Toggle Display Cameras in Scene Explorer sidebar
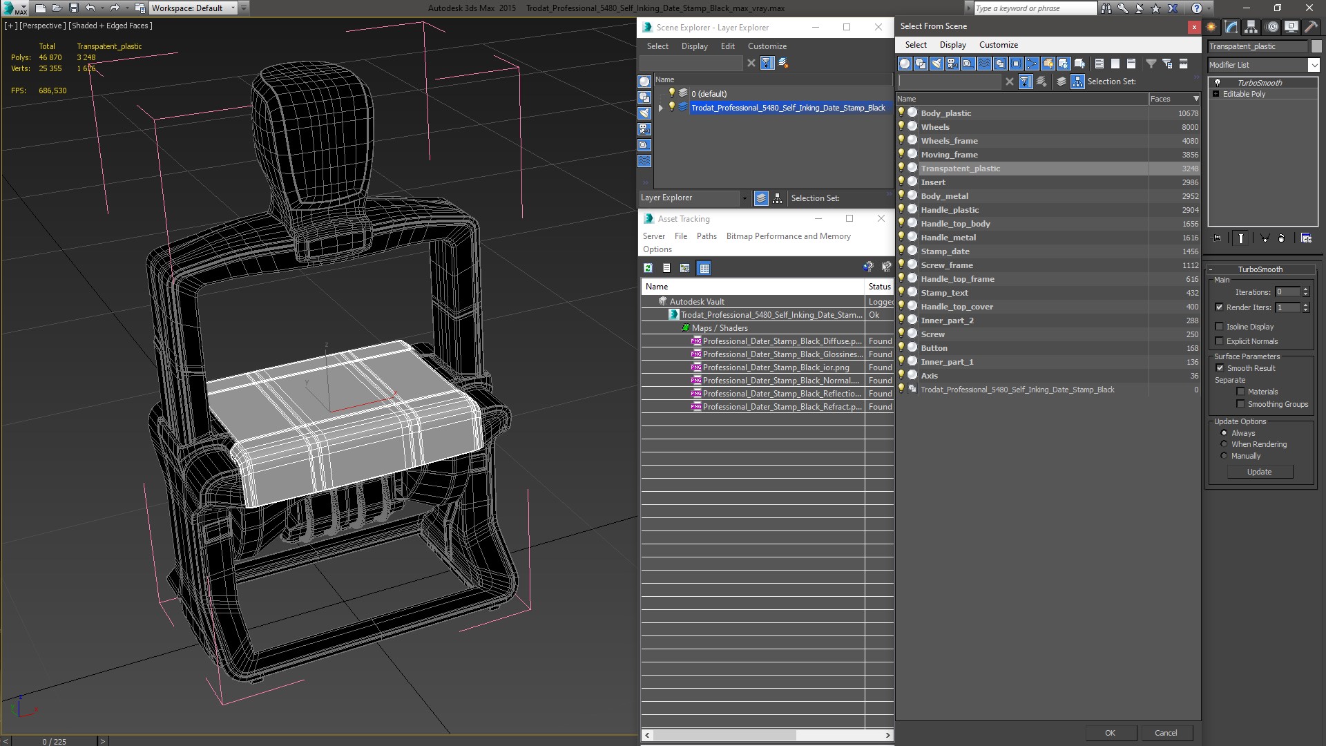Image resolution: width=1326 pixels, height=746 pixels. click(644, 129)
